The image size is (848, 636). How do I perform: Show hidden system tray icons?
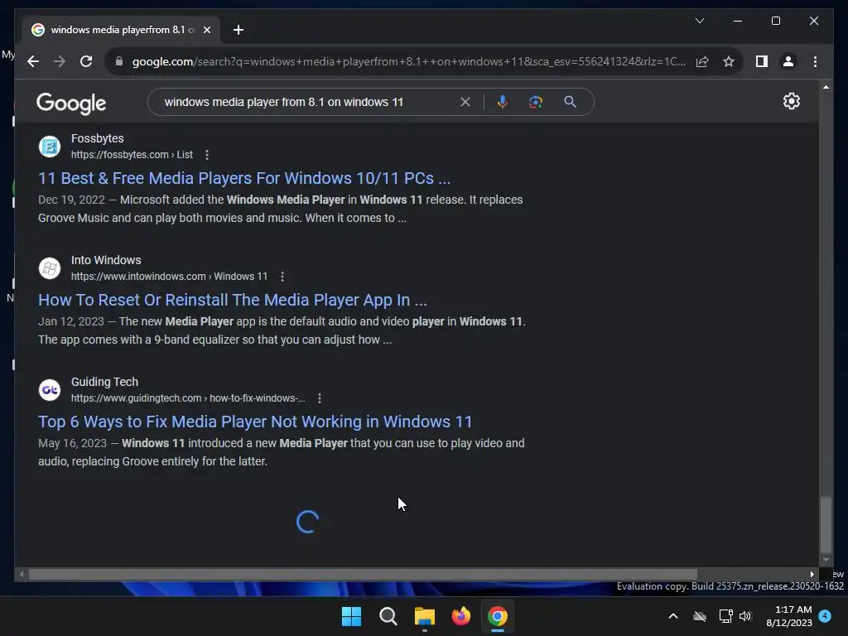(x=672, y=616)
